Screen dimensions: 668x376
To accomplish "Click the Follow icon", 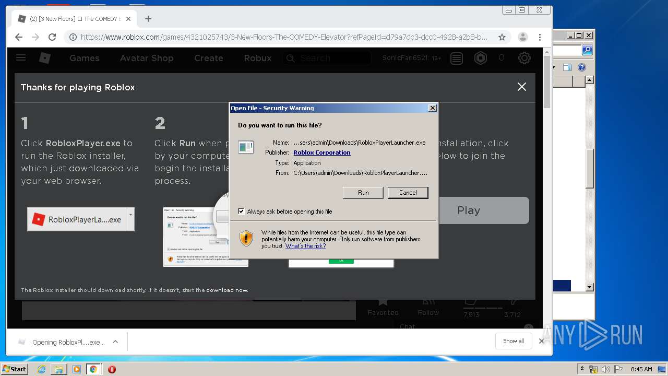I will click(x=428, y=302).
